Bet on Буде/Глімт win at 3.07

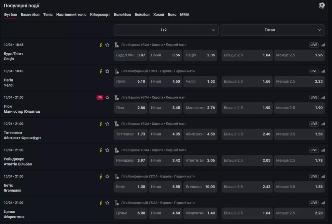(130, 55)
